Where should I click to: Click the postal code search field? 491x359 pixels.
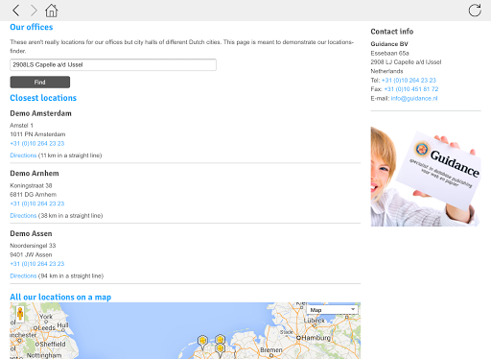coord(113,64)
